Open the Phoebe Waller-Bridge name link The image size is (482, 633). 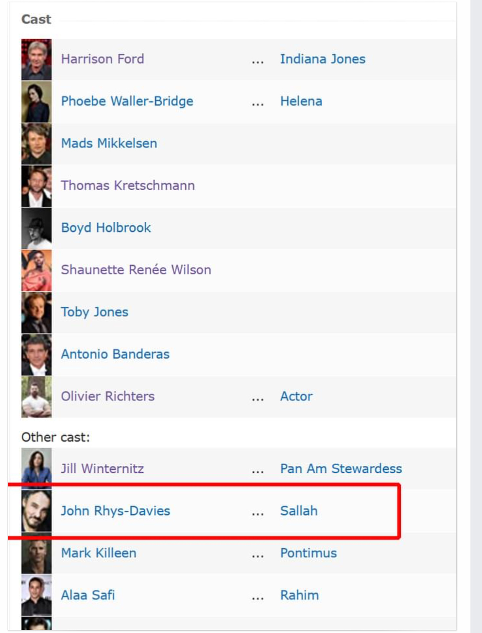click(127, 101)
